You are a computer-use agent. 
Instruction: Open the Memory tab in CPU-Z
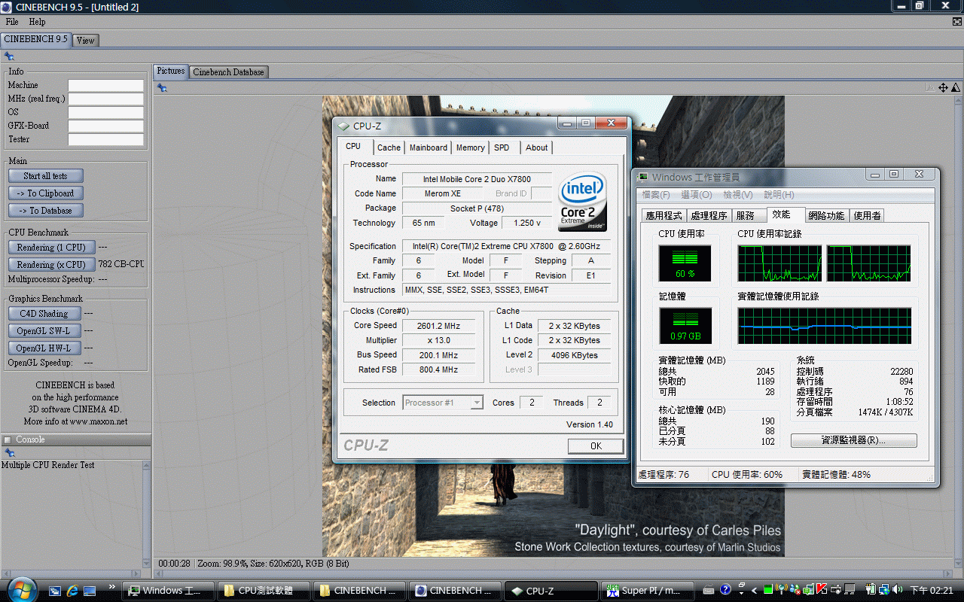[x=471, y=147]
